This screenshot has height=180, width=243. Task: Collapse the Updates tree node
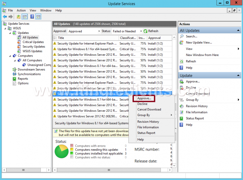coord(10,33)
